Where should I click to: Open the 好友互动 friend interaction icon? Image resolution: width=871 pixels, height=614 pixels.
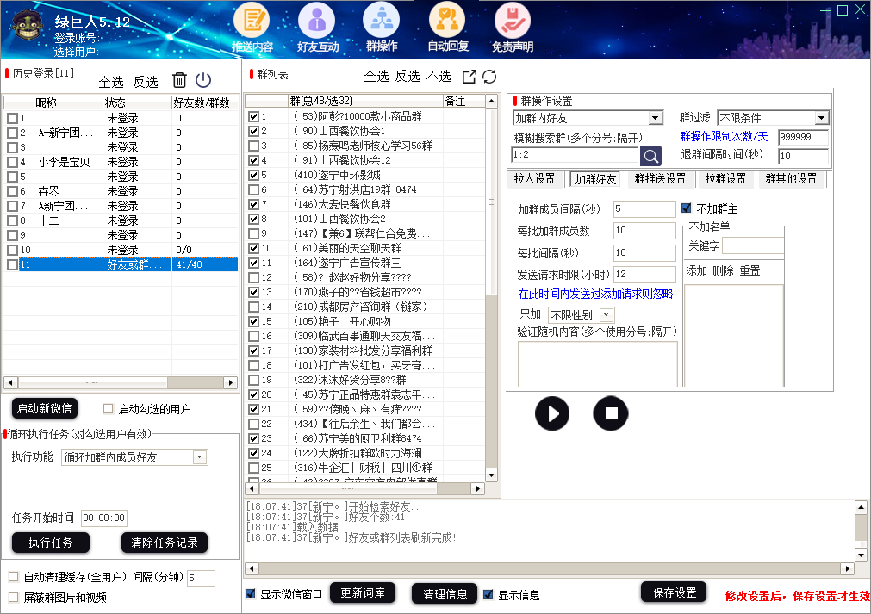pyautogui.click(x=317, y=21)
